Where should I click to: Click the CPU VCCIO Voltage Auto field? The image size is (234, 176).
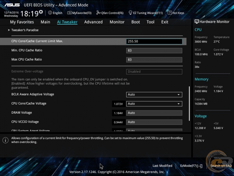tap(154, 122)
